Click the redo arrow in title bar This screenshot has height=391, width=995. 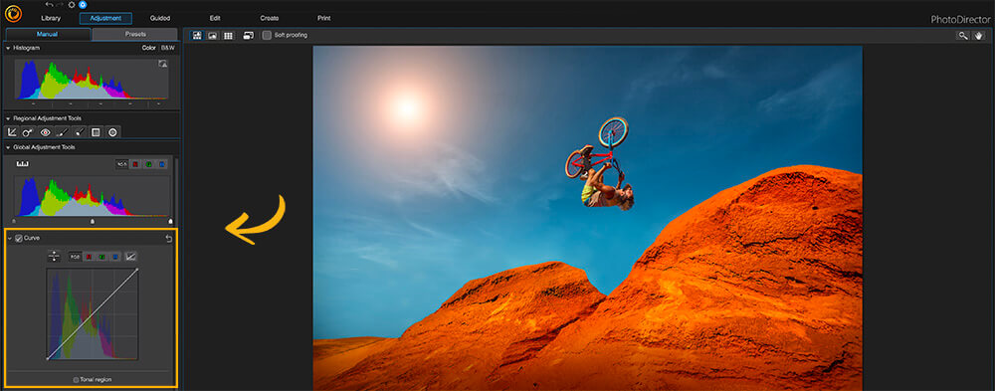pyautogui.click(x=61, y=4)
